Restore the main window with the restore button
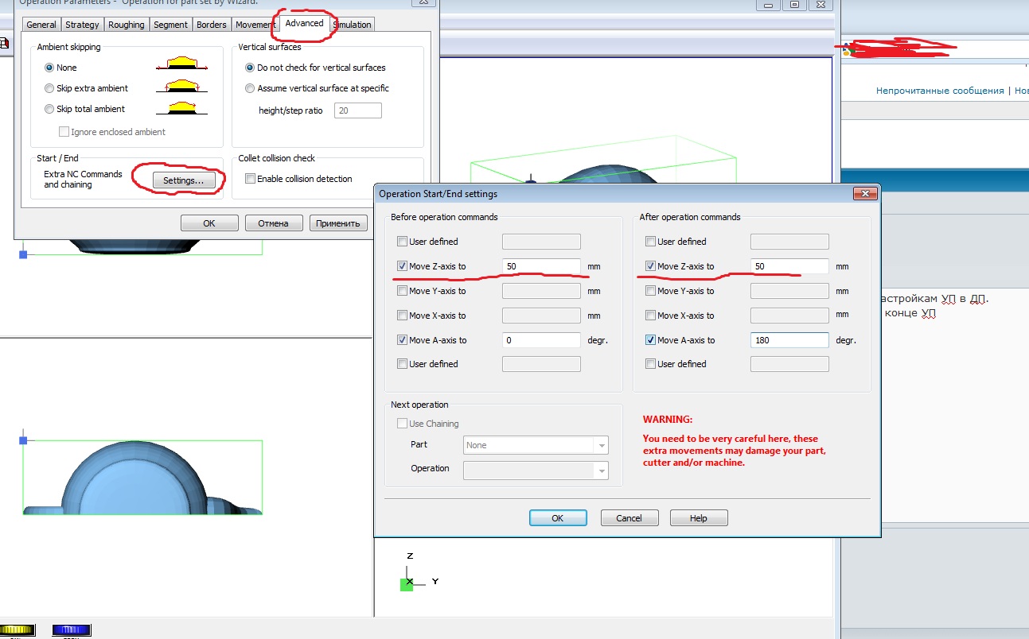1029x639 pixels. [795, 5]
